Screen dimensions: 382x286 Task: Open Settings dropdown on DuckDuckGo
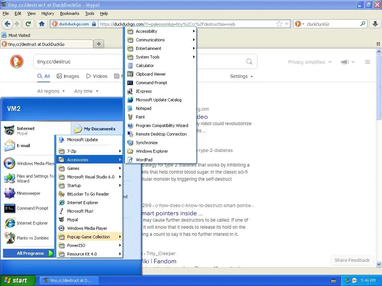[241, 76]
